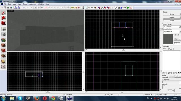Click the four-panel layout toolbar icon

pos(119,8)
